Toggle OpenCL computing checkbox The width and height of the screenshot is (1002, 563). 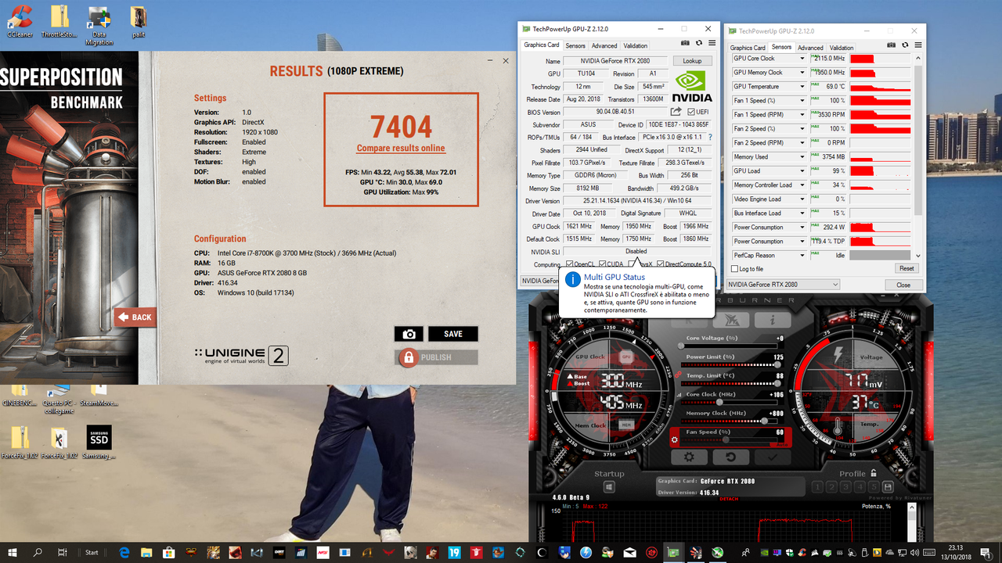tap(570, 264)
